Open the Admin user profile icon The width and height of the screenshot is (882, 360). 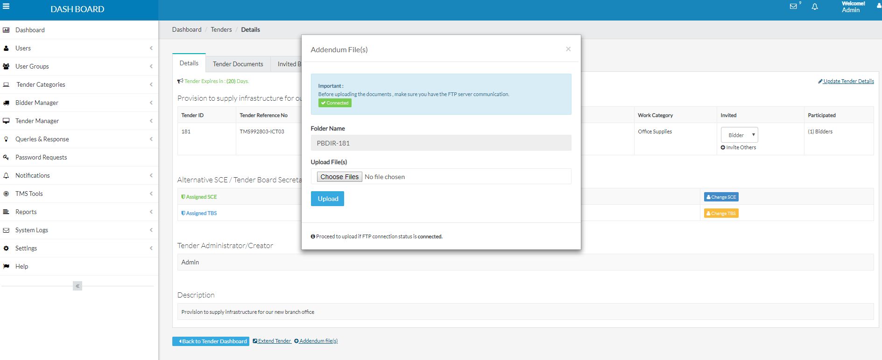[879, 6]
